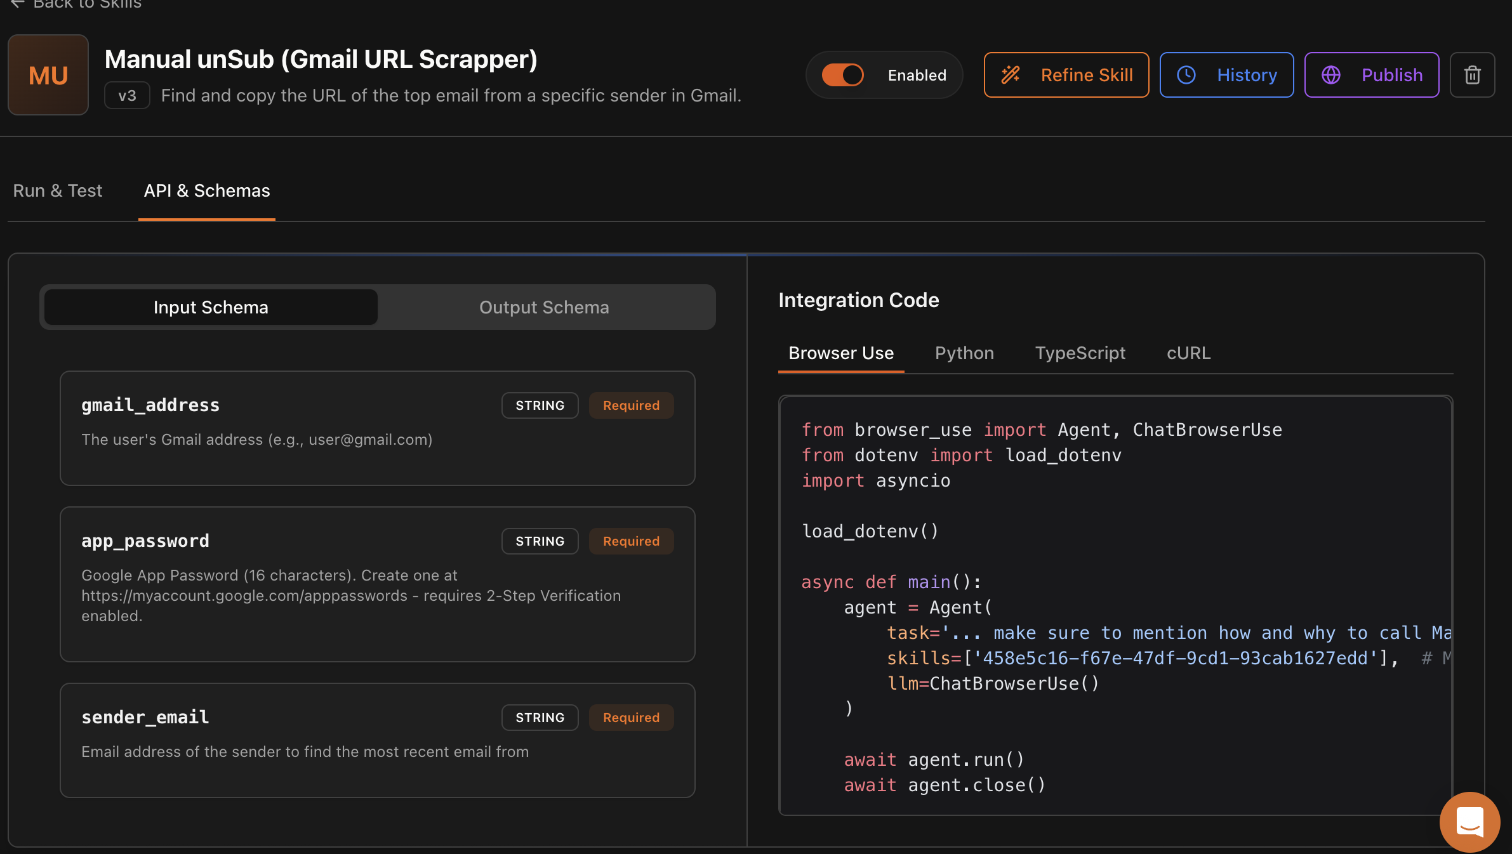Show the Output Schema view

pos(544,307)
